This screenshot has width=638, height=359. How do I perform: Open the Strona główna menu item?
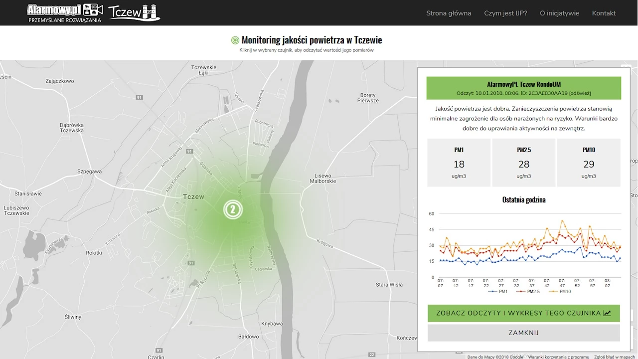click(x=449, y=13)
